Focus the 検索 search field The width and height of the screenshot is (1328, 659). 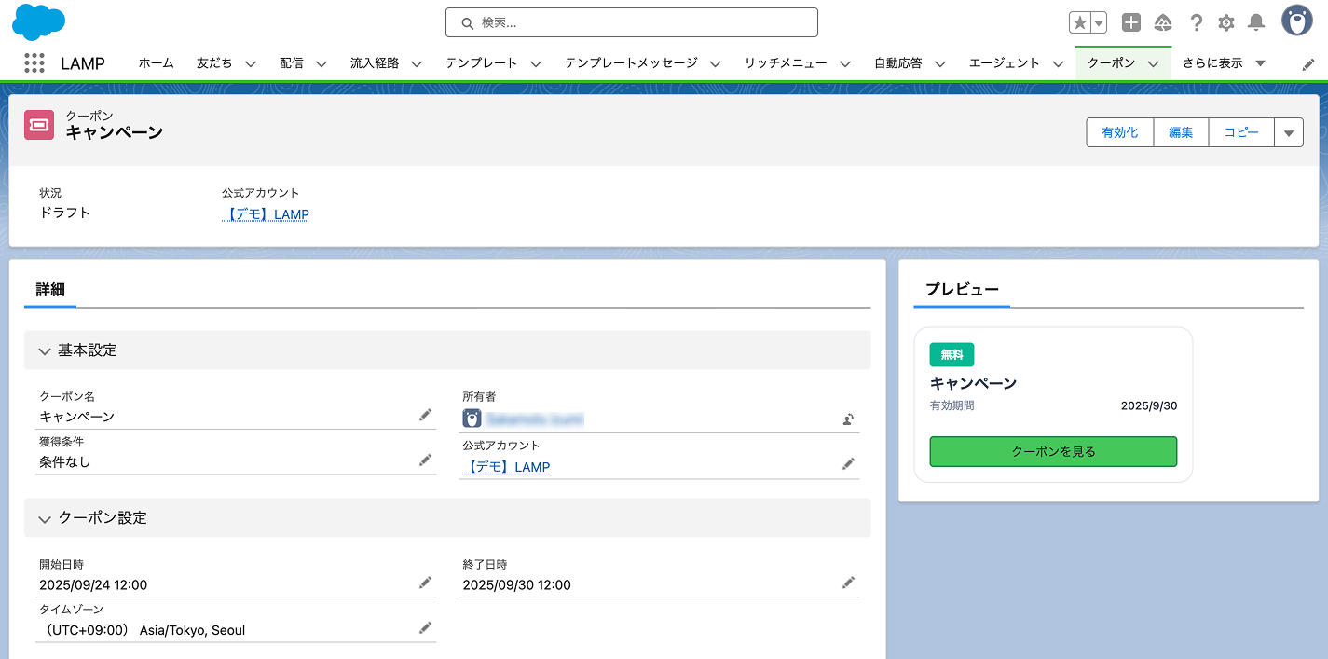pos(632,22)
